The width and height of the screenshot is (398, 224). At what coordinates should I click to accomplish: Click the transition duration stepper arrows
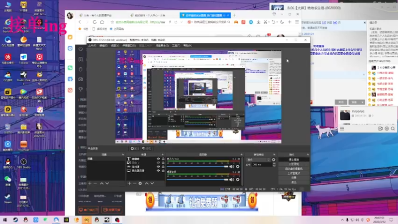274,165
